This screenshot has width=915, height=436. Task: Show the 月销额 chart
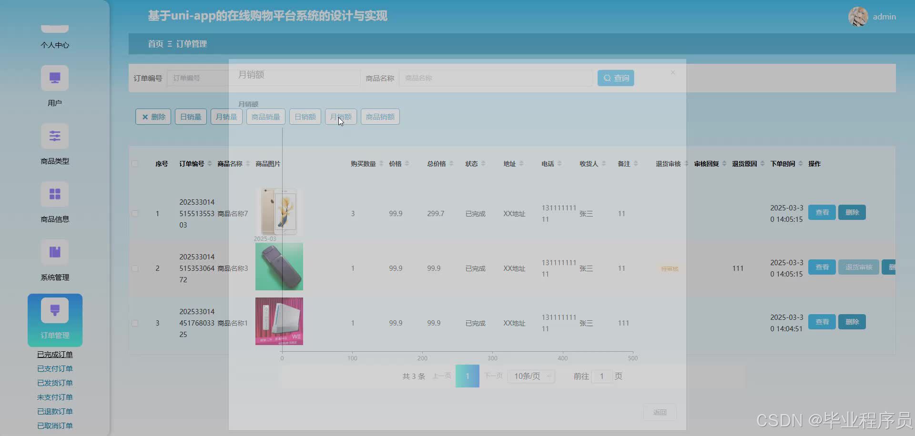(x=341, y=117)
